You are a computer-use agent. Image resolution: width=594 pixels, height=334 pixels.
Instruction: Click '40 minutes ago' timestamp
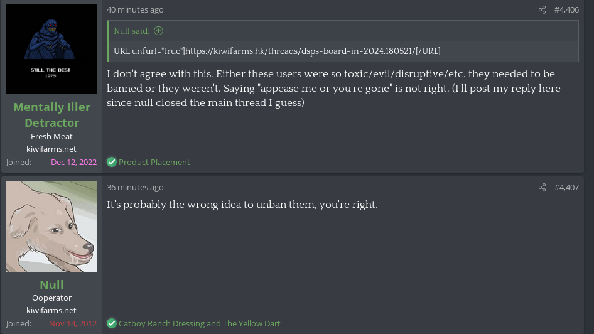(x=135, y=10)
